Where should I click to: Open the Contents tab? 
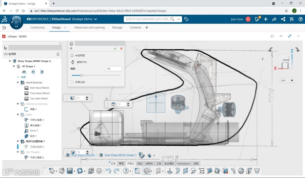[136, 28]
